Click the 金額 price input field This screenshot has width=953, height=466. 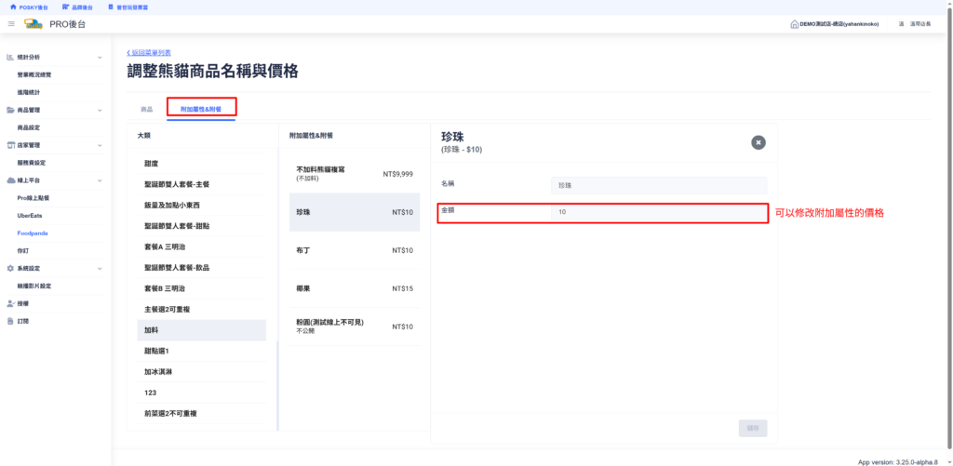point(657,212)
